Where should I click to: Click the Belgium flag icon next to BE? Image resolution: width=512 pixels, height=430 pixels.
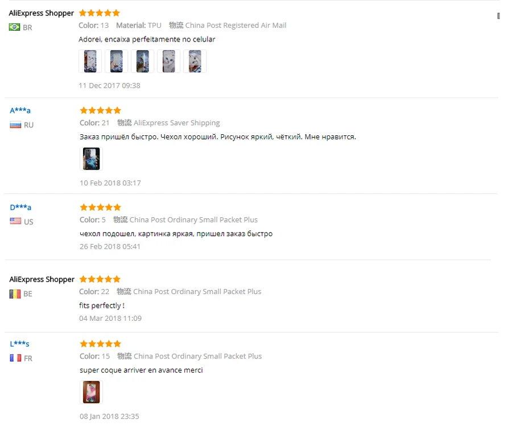click(x=15, y=294)
